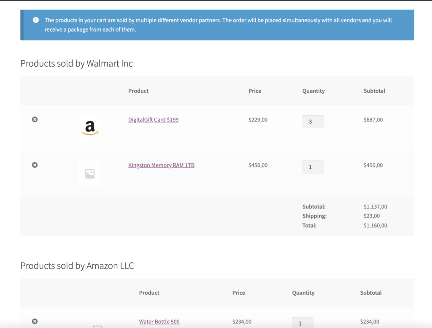Click 'Products sold by Amazon LLC' heading
This screenshot has height=328, width=432.
pyautogui.click(x=77, y=266)
